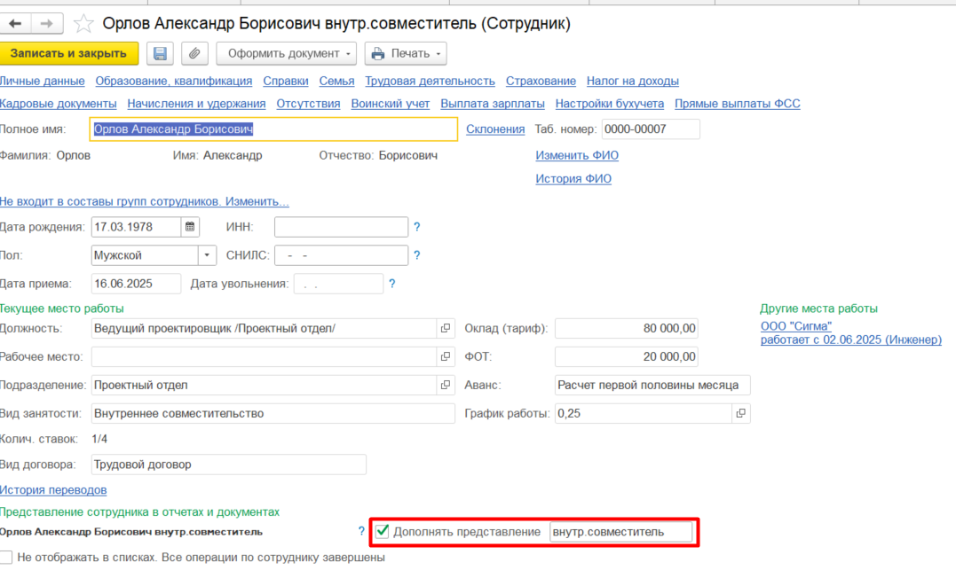Screen dimensions: 956x570
Task: Add employee card to favorites star
Action: coord(83,24)
